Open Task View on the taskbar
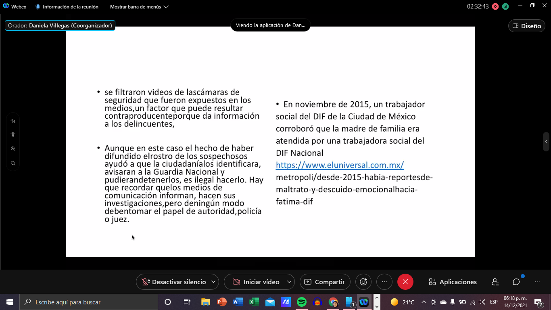The height and width of the screenshot is (310, 551). (187, 302)
